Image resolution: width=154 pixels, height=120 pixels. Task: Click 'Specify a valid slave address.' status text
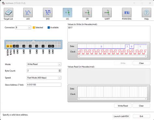(15, 115)
